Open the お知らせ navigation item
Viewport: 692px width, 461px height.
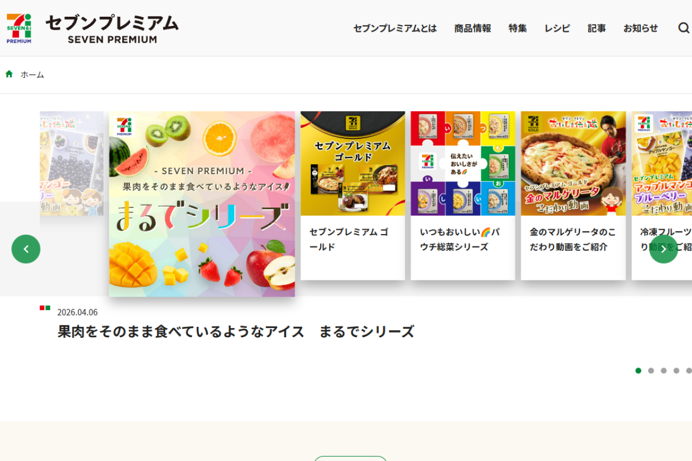pyautogui.click(x=641, y=29)
